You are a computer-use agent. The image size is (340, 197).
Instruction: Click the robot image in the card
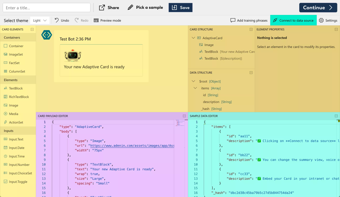pos(73,55)
